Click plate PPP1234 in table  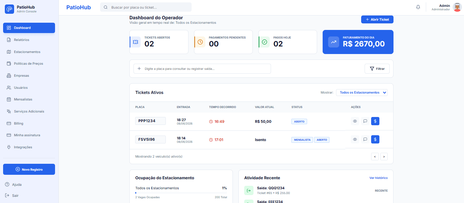pyautogui.click(x=150, y=121)
